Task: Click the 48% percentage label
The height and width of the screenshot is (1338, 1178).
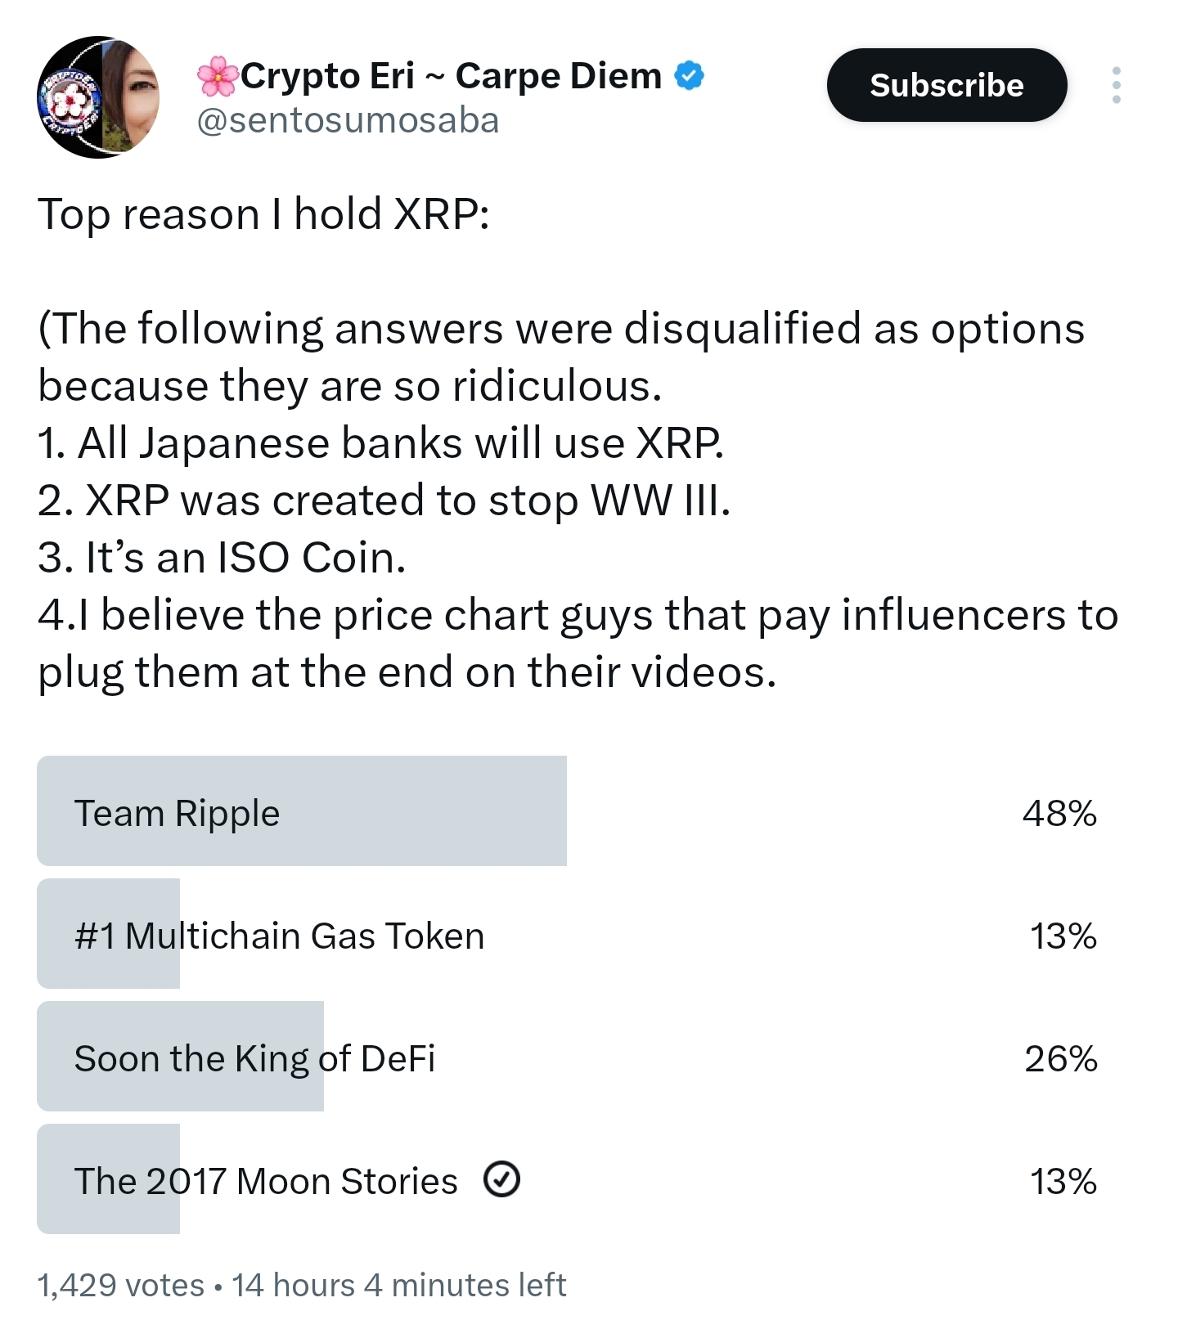Action: click(1060, 812)
